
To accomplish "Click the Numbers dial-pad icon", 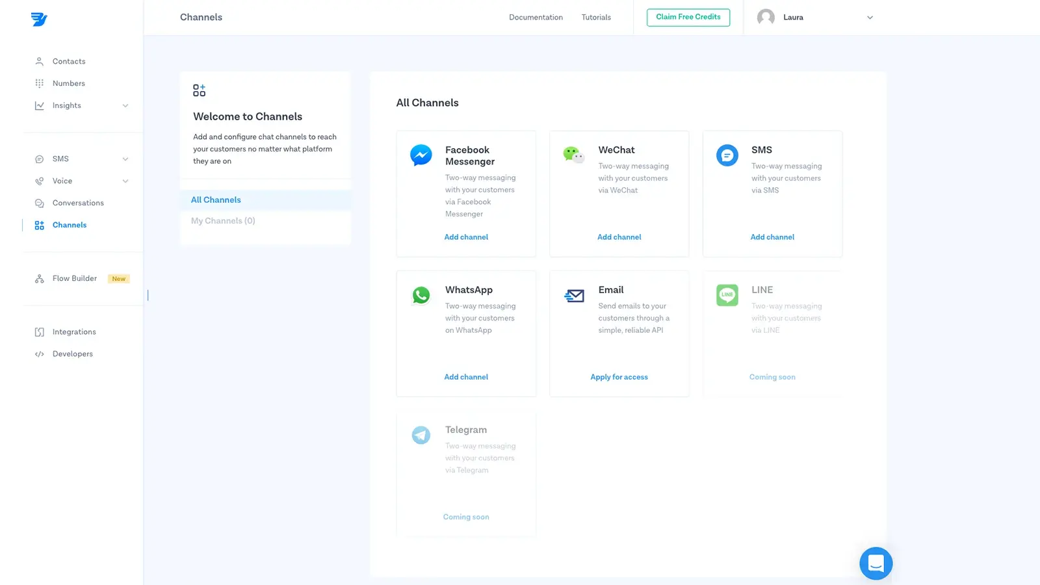I will (39, 83).
